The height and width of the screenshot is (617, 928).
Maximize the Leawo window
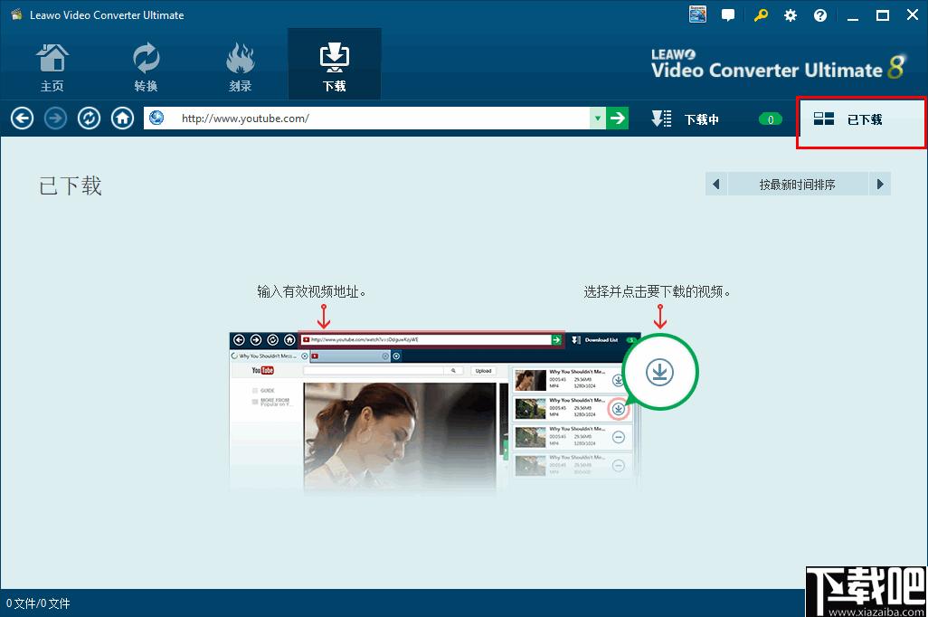coord(883,15)
